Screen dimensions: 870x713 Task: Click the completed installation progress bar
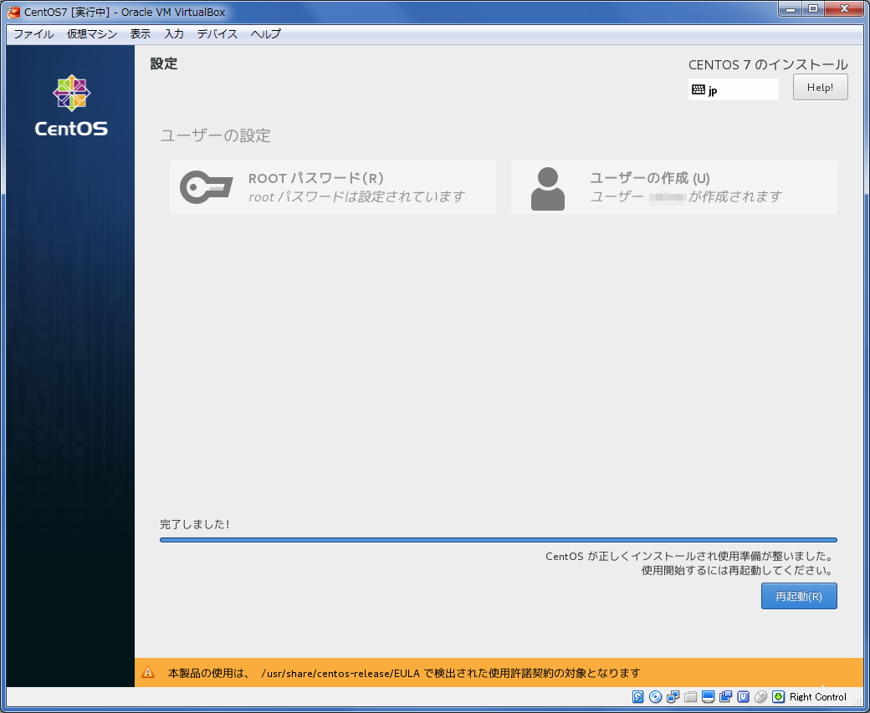click(498, 540)
